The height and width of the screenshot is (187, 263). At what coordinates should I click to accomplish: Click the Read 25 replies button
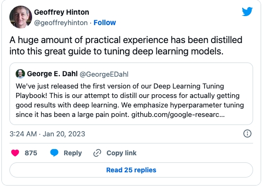[131, 170]
